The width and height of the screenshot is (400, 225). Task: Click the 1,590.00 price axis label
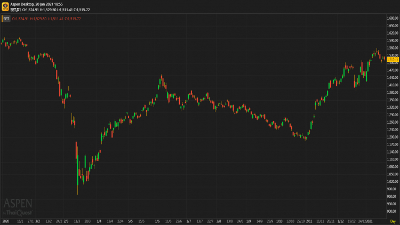[x=393, y=41]
